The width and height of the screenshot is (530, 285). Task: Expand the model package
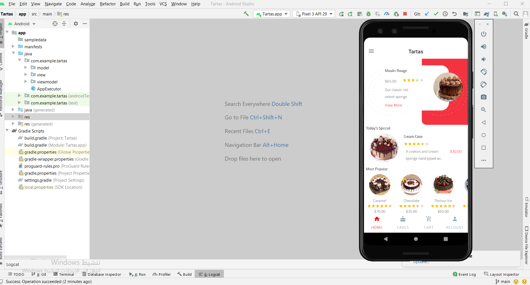(x=26, y=68)
